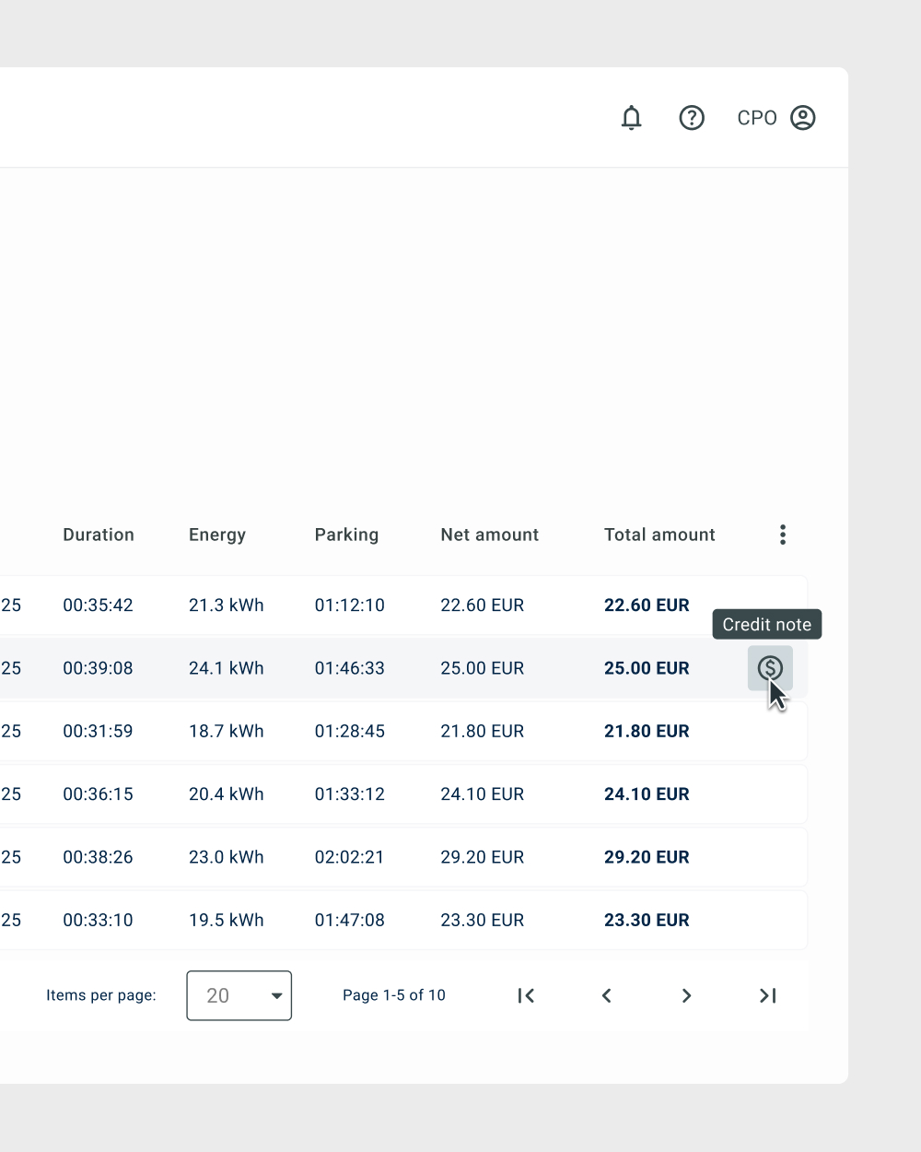This screenshot has width=921, height=1152.
Task: Sort by the Total amount column header
Action: point(659,535)
